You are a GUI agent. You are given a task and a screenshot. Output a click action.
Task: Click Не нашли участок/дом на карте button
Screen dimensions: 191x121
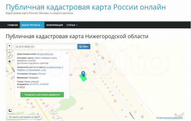point(24,117)
